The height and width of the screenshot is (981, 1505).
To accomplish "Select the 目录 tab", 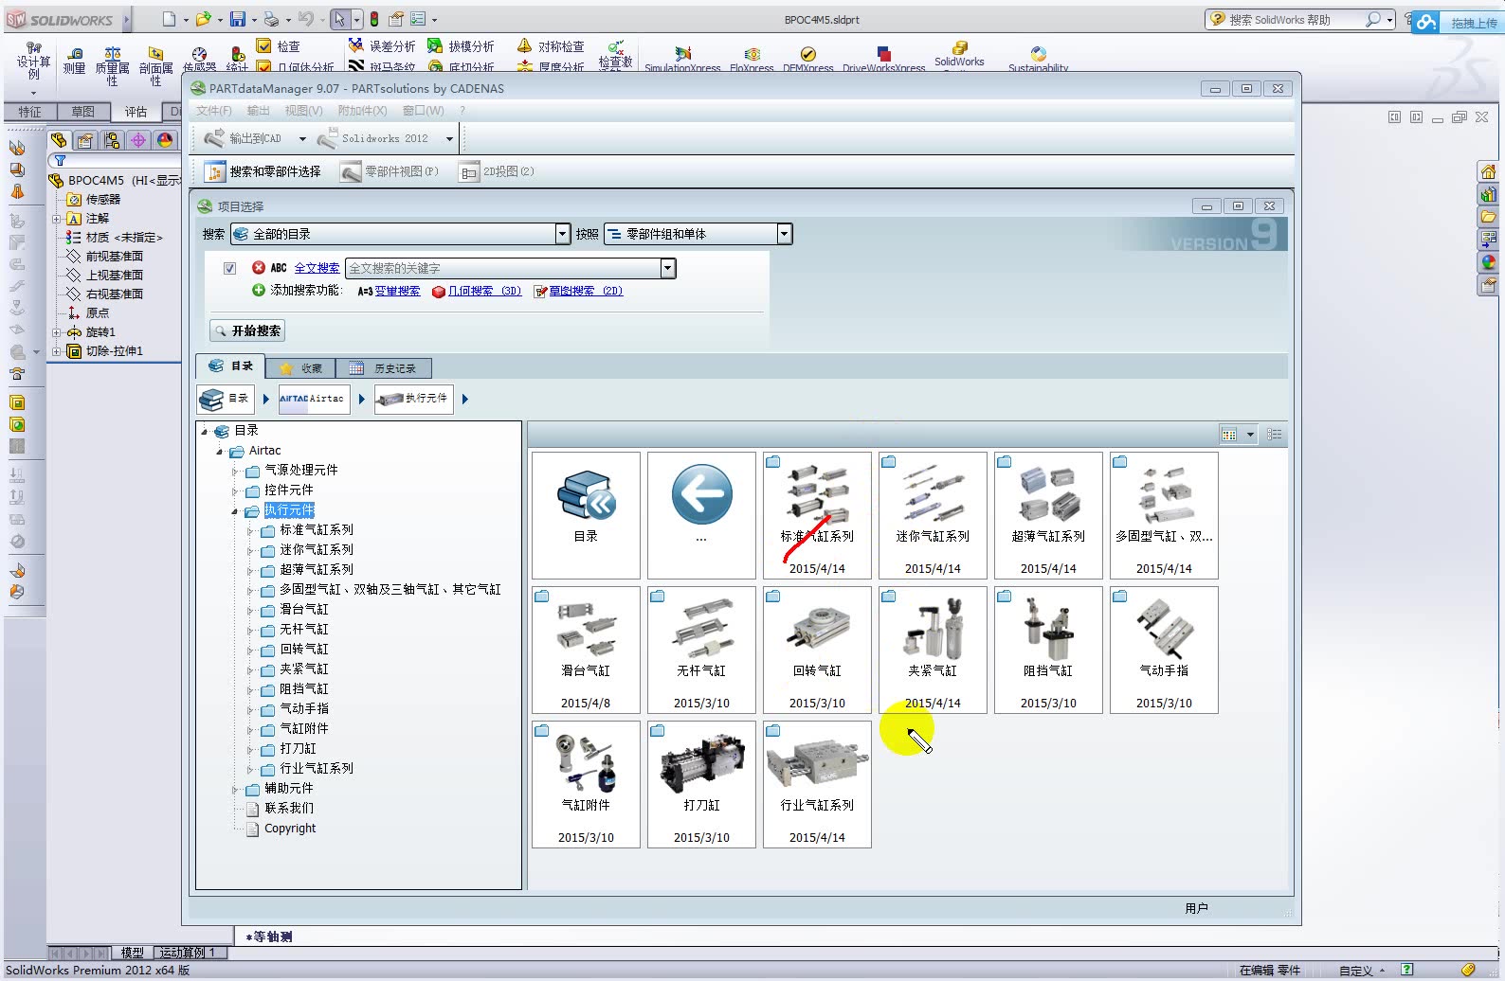I will (x=231, y=366).
